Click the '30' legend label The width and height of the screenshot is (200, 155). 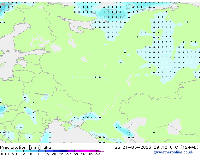68,154
